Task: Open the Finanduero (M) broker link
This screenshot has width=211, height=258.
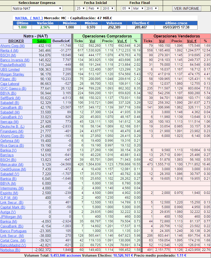Action: 12,131
